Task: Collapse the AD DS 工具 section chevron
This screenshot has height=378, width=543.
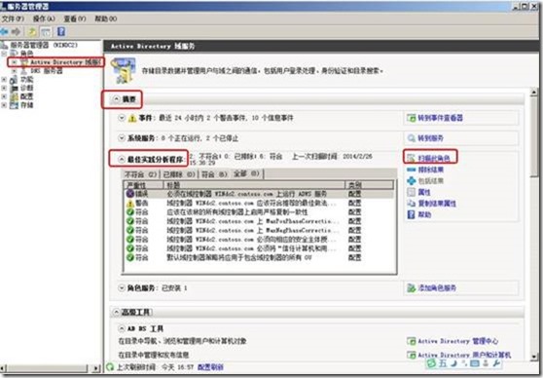Action: pos(122,328)
